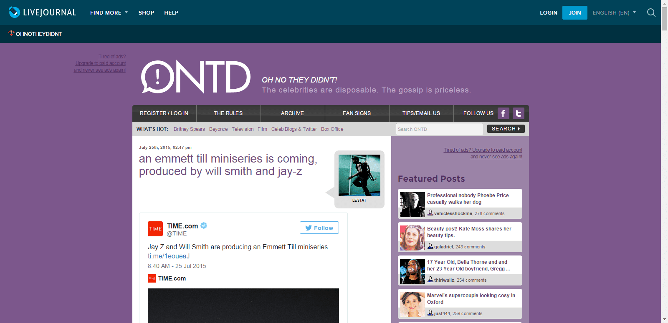The width and height of the screenshot is (668, 323).
Task: Click the Film hot topic
Action: [262, 129]
